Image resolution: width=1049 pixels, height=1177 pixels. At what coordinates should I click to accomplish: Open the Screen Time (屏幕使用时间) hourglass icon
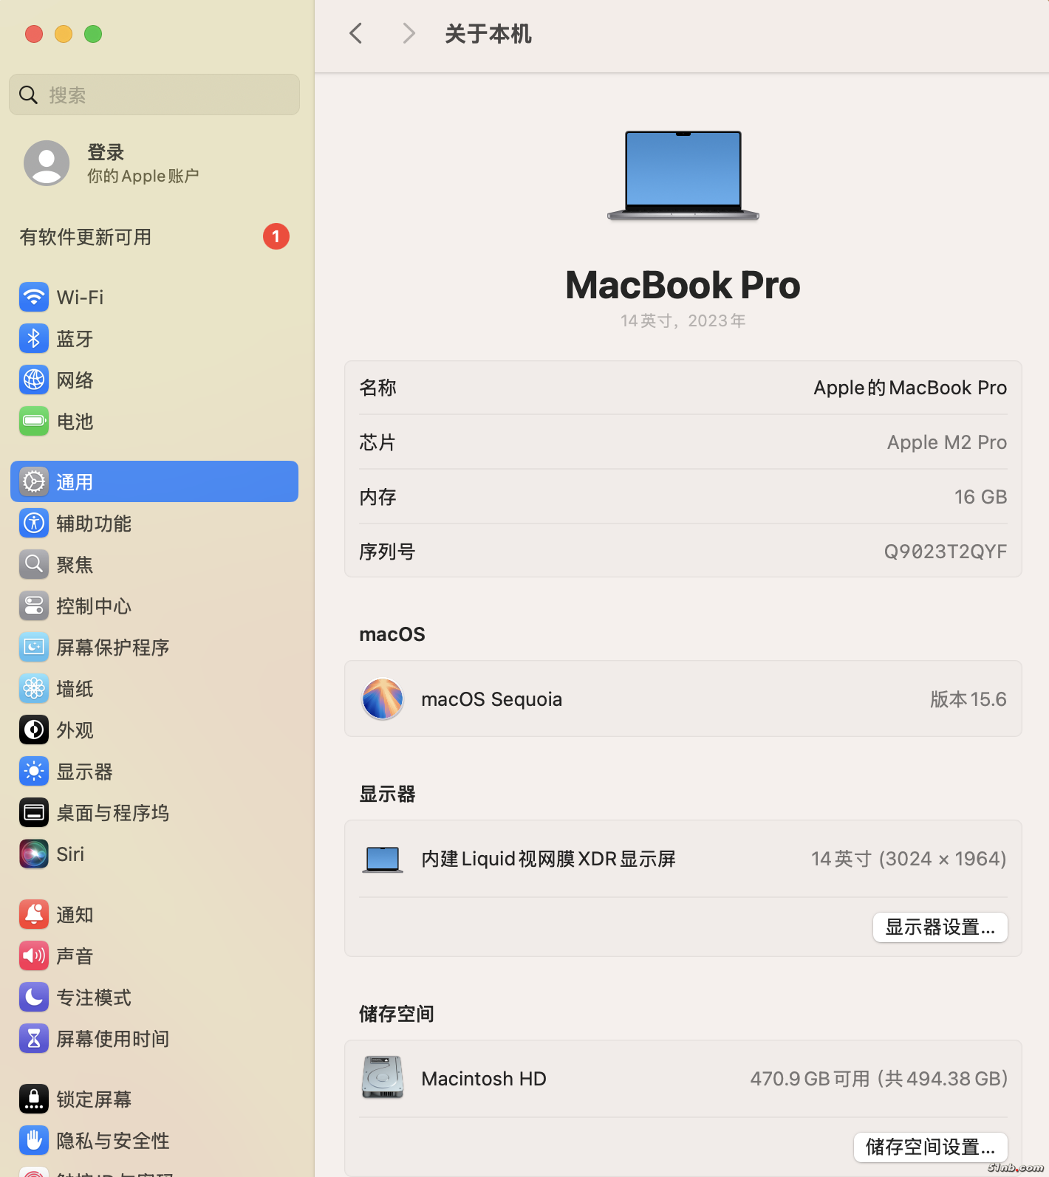coord(34,1038)
